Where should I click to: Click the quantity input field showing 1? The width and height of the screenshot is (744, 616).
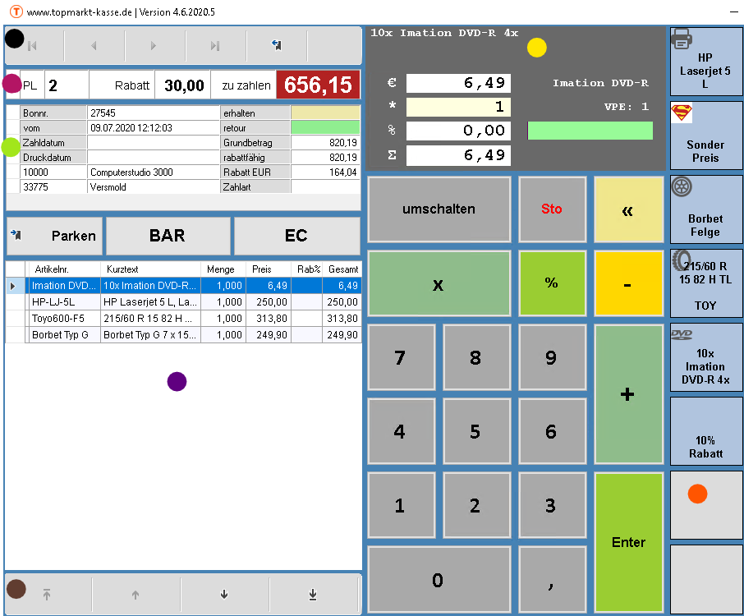click(458, 107)
